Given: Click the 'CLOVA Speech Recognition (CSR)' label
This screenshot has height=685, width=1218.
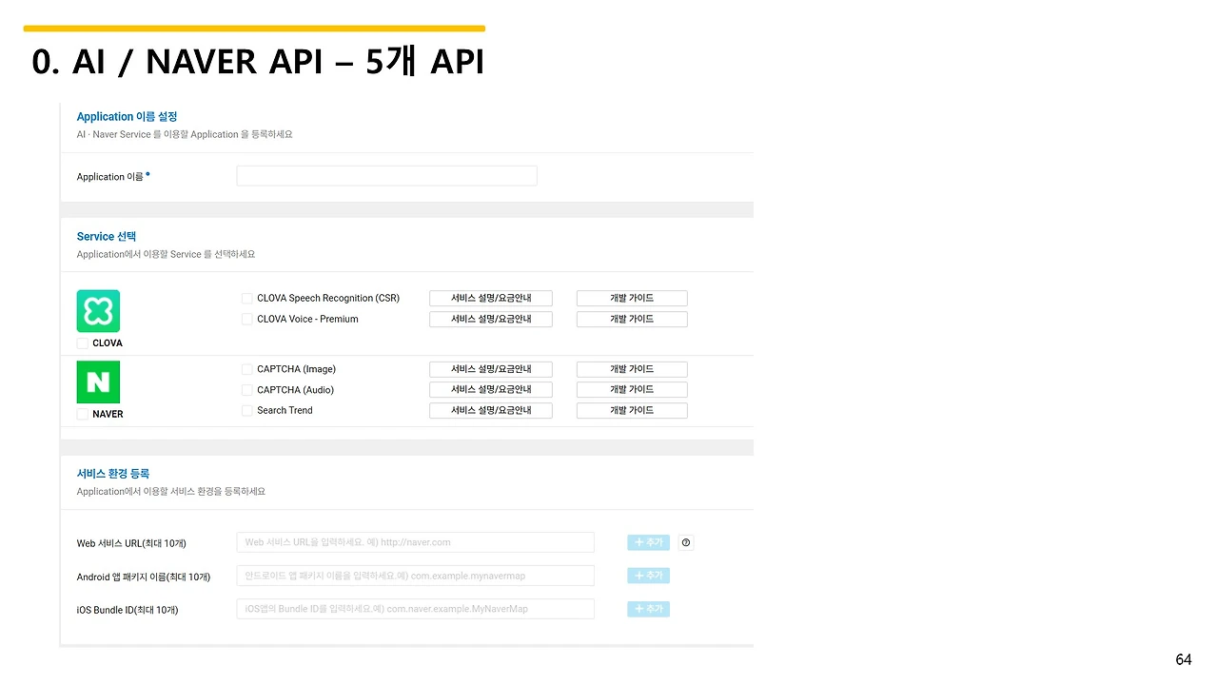Looking at the screenshot, I should point(328,299).
